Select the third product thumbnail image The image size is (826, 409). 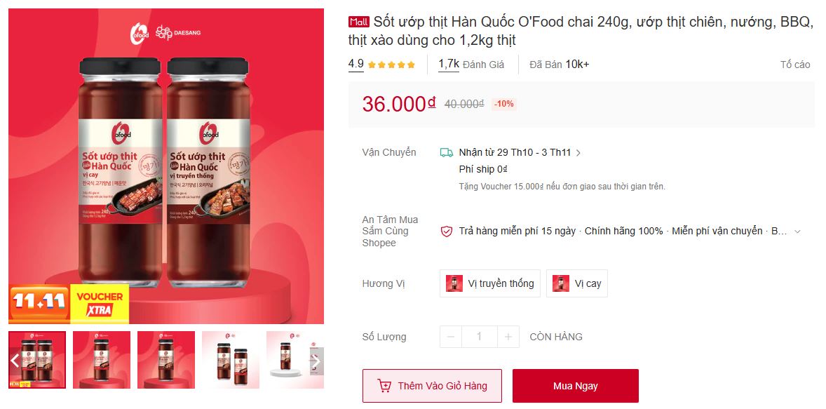pyautogui.click(x=166, y=360)
